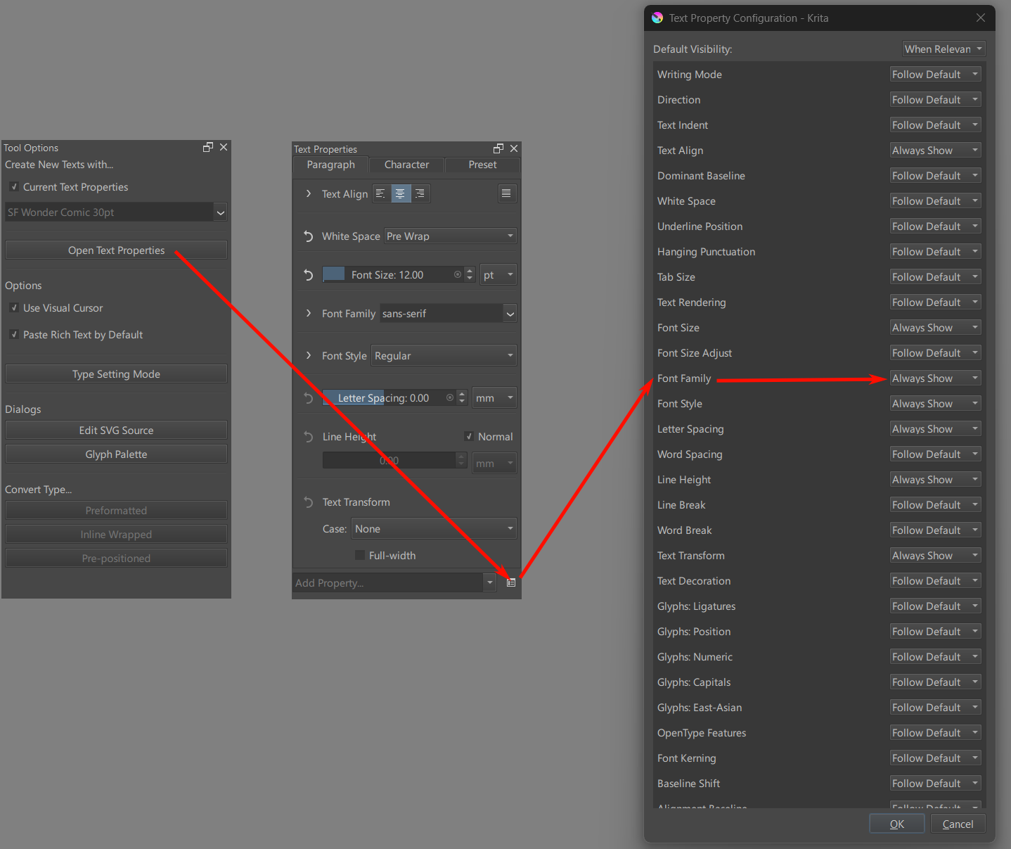Open the Font Style Regular dropdown

[x=444, y=356]
